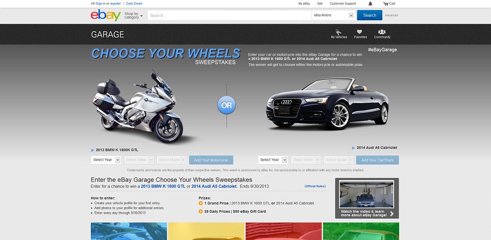Open car Select Make dropdown
The height and width of the screenshot is (240, 491).
pyautogui.click(x=306, y=160)
